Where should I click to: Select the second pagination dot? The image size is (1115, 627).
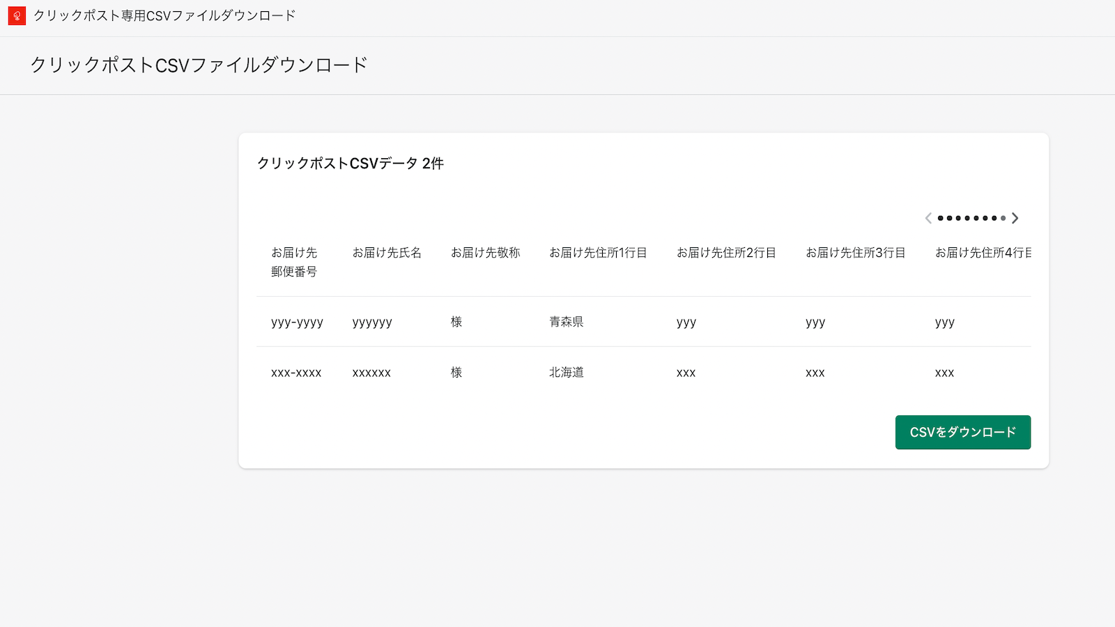pos(949,218)
